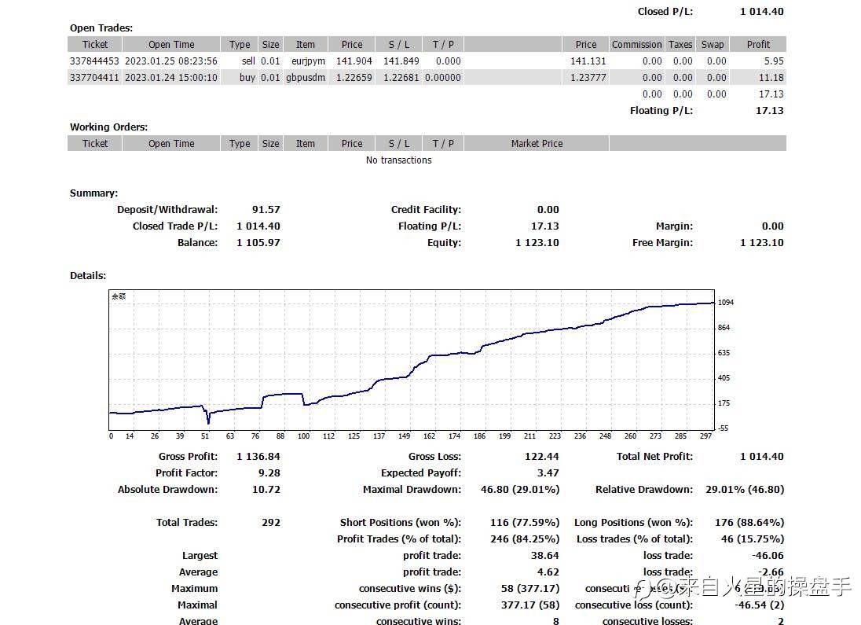861x625 pixels.
Task: Click the stop loss value 141.849
Action: pos(401,61)
